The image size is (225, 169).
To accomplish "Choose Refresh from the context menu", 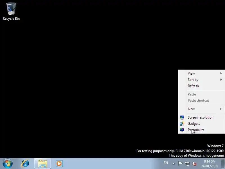I will 201,86.
